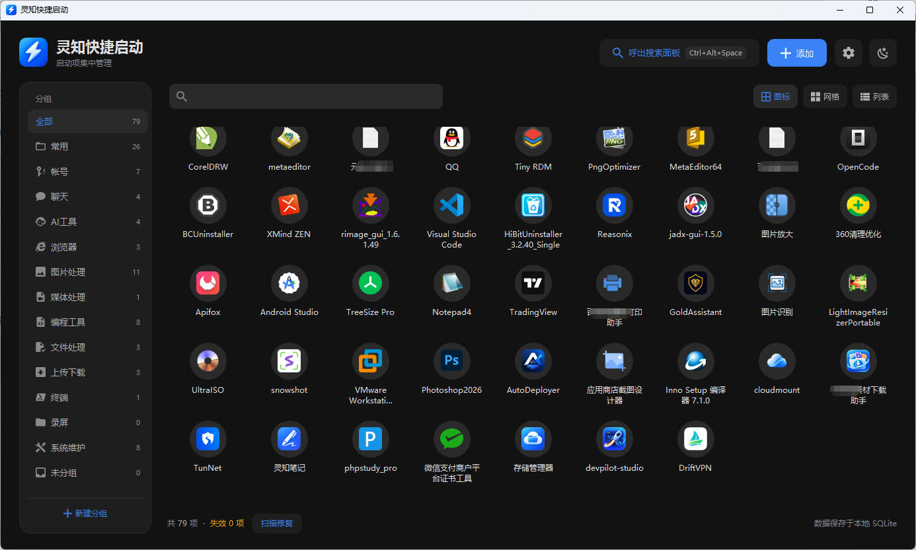The width and height of the screenshot is (916, 550).
Task: Launch the CorelDRW app icon
Action: (208, 138)
